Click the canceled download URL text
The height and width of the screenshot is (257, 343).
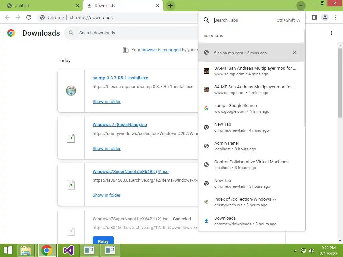click(145, 227)
